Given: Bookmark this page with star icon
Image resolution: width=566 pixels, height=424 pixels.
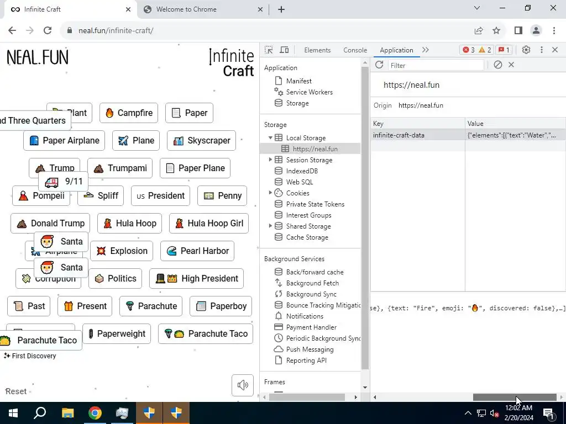Looking at the screenshot, I should coord(496,30).
